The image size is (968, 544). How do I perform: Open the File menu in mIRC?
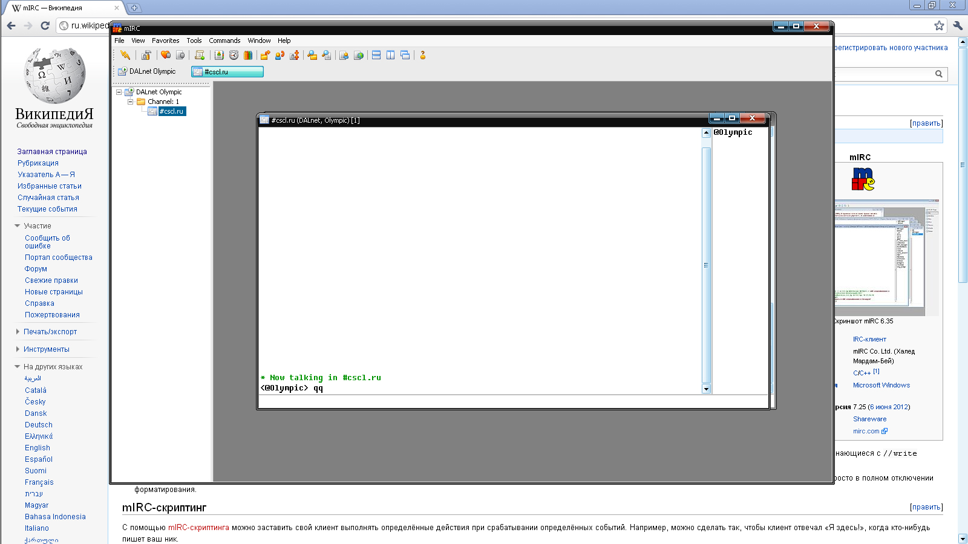pos(119,40)
